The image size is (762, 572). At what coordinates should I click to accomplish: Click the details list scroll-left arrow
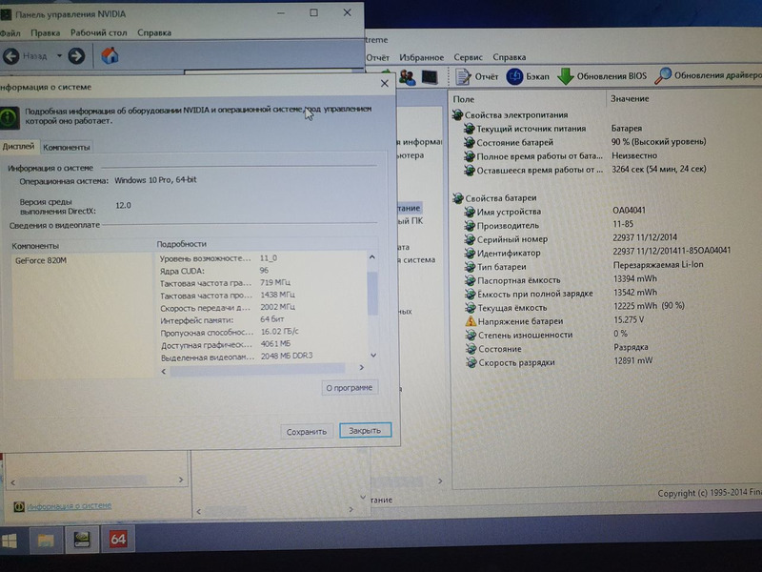164,371
